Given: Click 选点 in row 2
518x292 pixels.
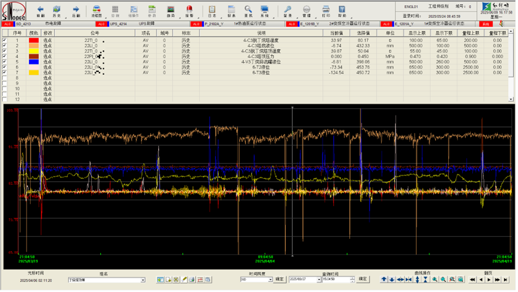Looking at the screenshot, I should click(48, 46).
